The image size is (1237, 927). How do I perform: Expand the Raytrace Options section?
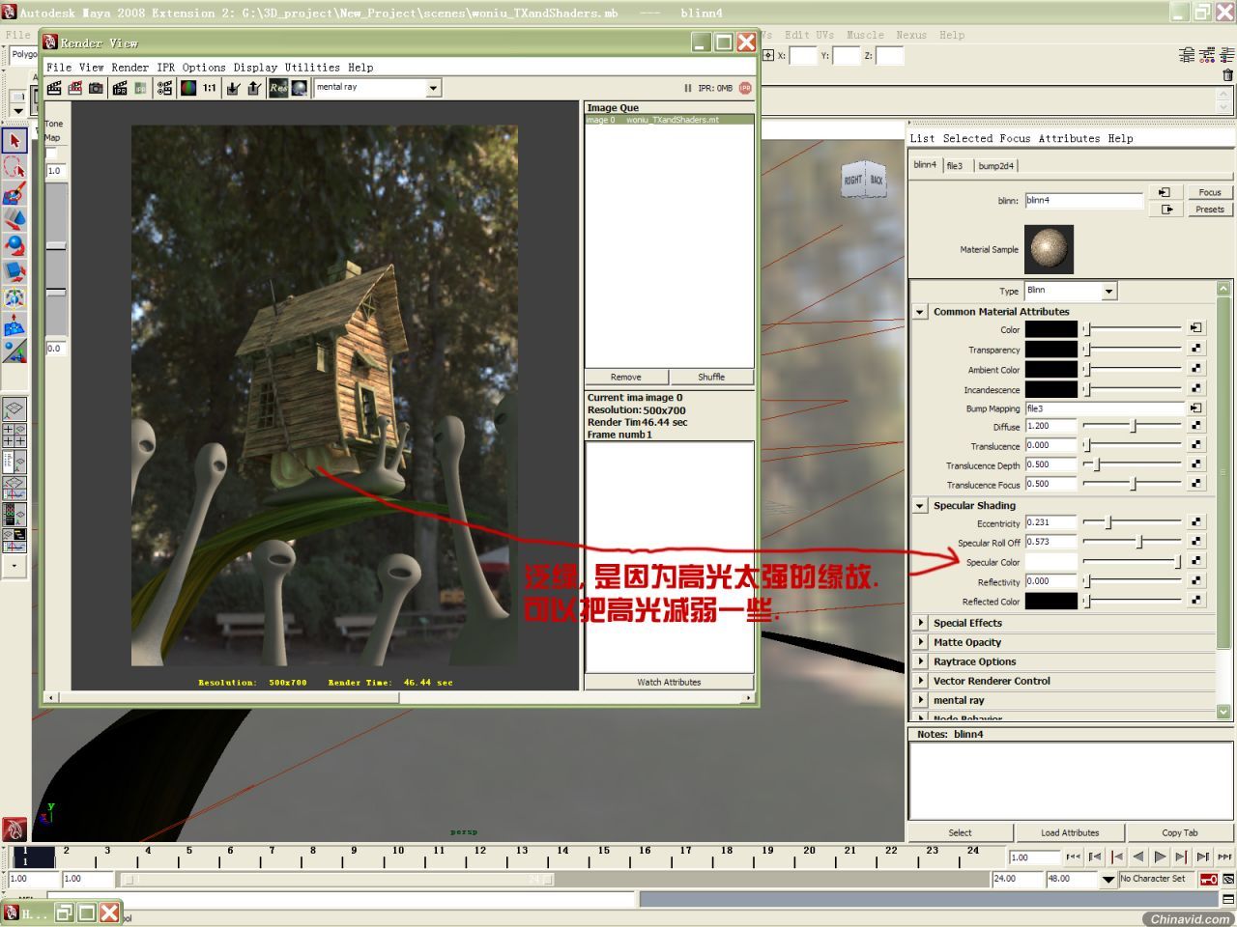(920, 661)
